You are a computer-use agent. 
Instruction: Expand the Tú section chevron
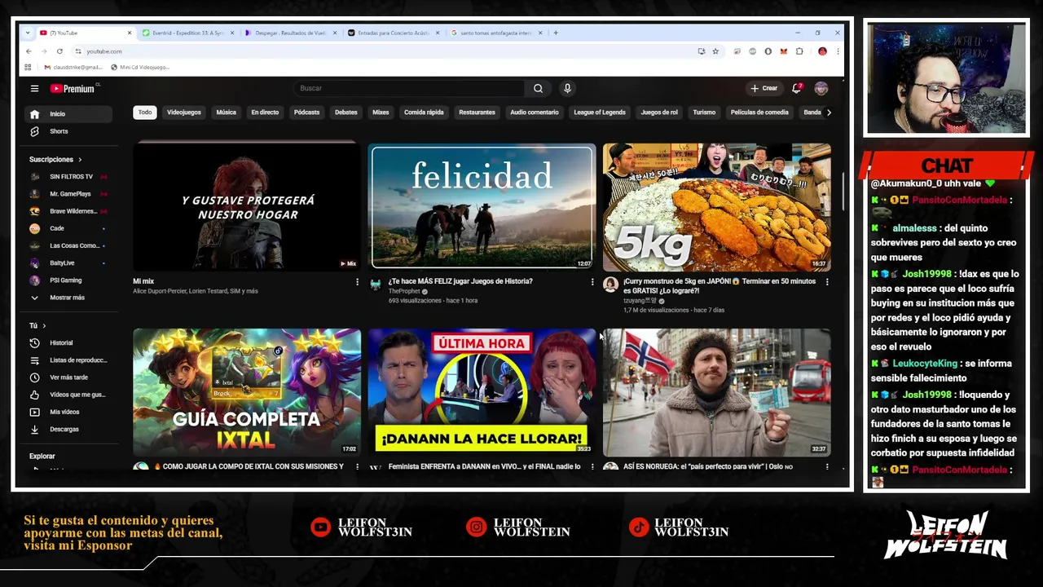[x=44, y=326]
